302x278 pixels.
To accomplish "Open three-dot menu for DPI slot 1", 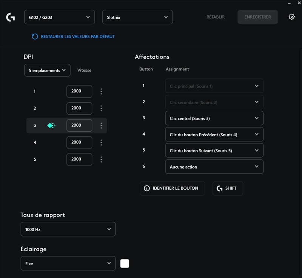I will (101, 91).
